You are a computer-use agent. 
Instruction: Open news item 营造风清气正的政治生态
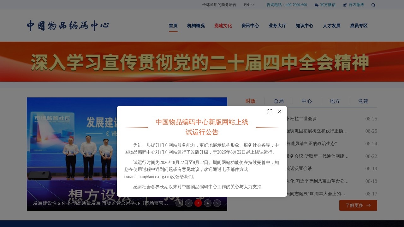pyautogui.click(x=311, y=143)
